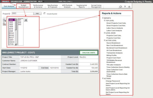Switch to the Cost Analysis tab

point(9,6)
